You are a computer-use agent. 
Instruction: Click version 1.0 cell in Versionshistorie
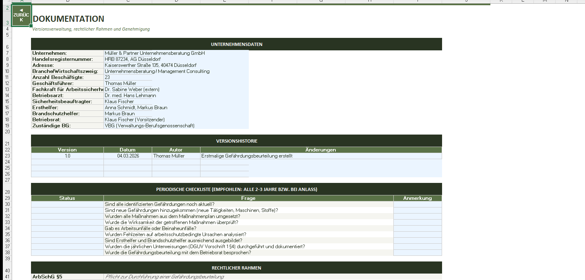point(67,156)
